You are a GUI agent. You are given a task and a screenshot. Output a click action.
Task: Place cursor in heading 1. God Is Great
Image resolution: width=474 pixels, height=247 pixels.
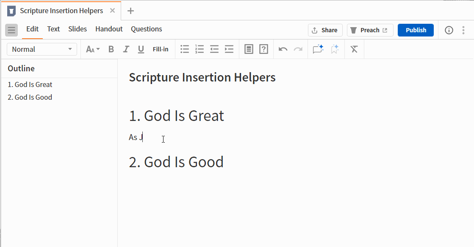[177, 116]
